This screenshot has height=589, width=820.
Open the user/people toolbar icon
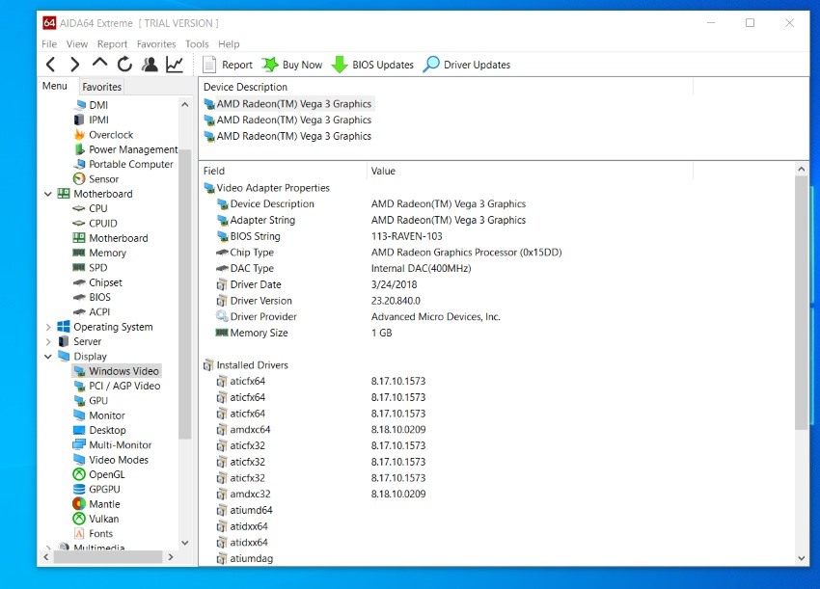150,65
